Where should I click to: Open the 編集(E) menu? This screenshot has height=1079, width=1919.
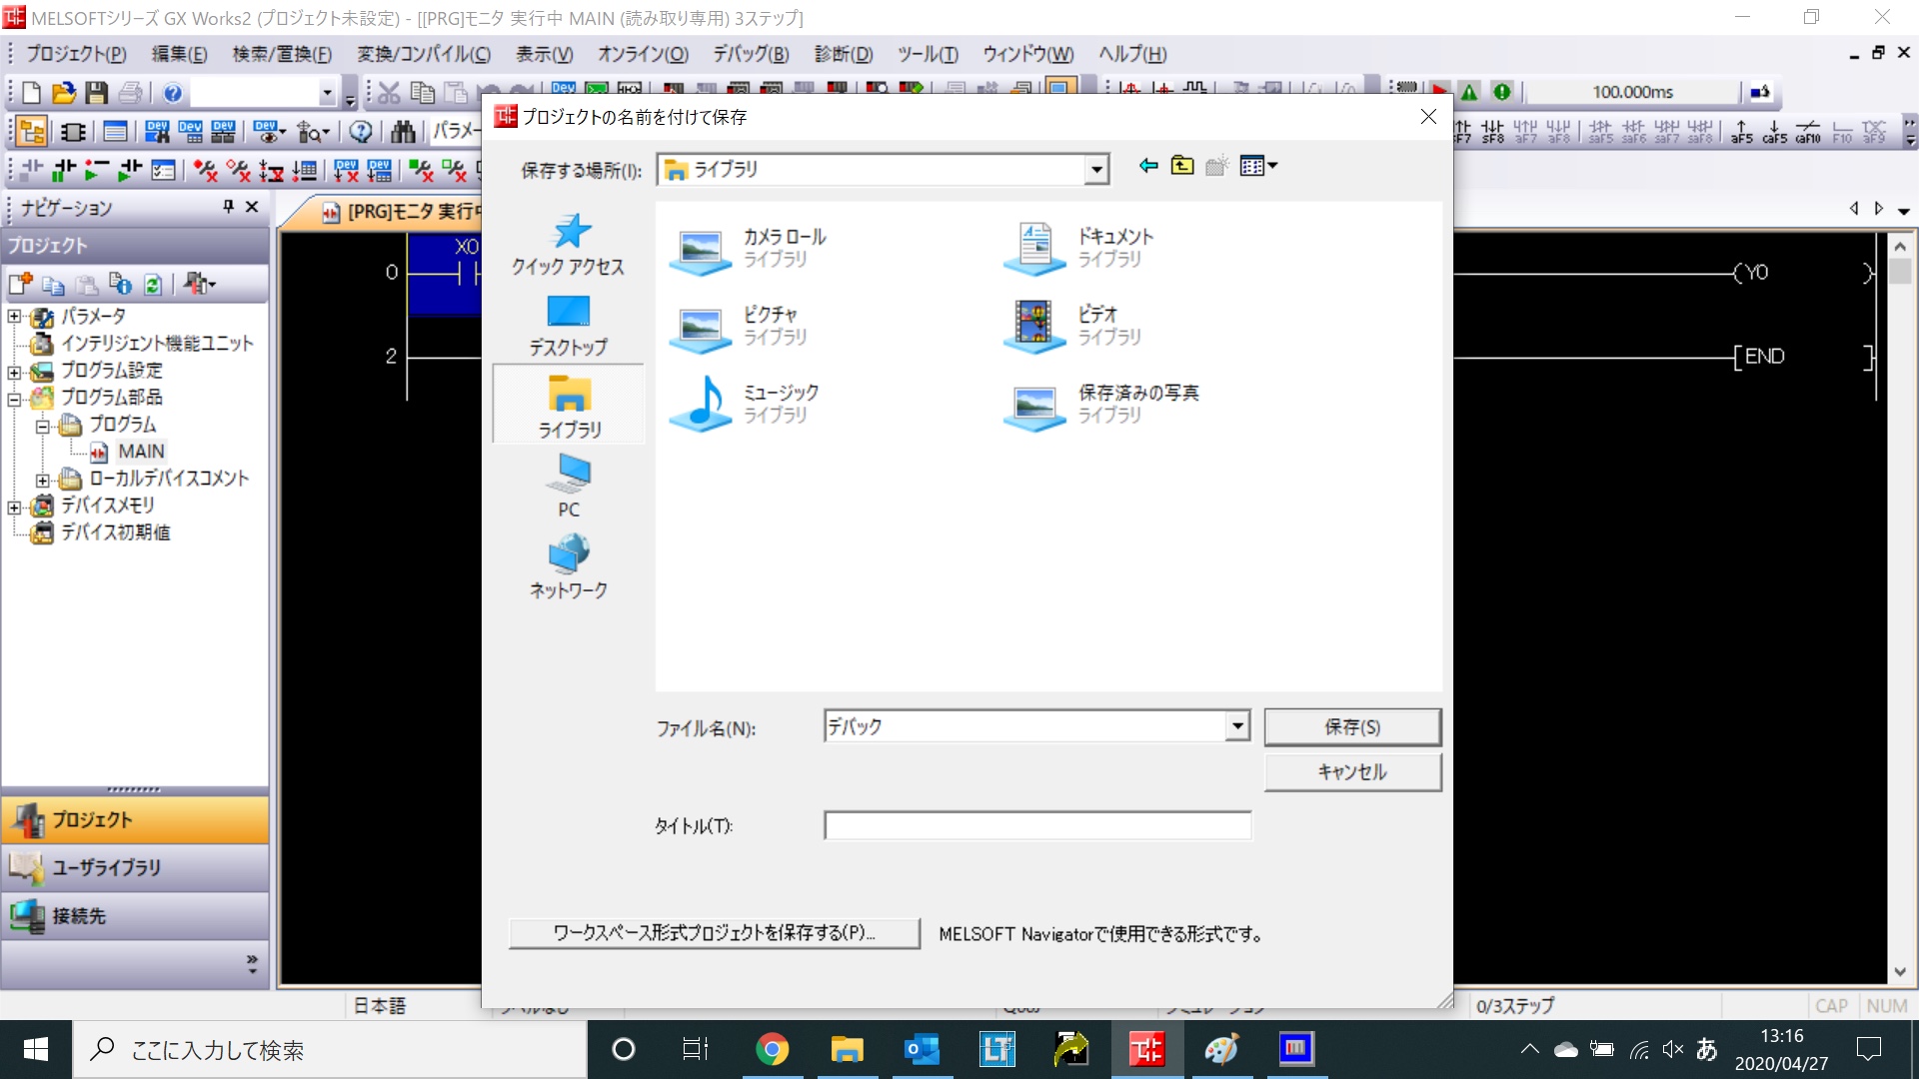(180, 54)
